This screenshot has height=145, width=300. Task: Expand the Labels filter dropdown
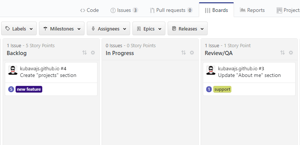coord(19,29)
